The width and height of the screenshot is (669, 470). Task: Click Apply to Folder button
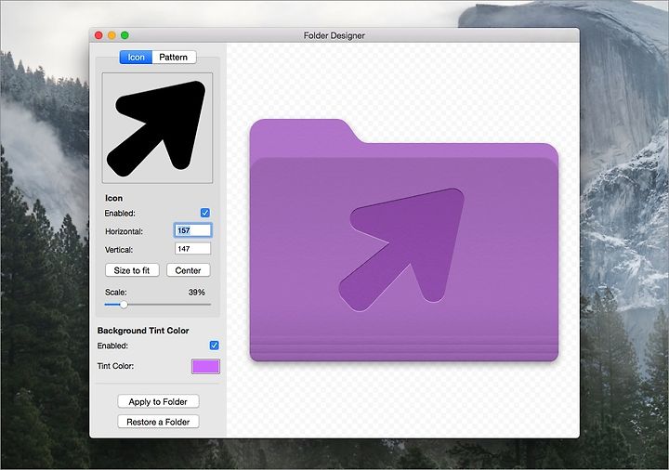coord(158,402)
